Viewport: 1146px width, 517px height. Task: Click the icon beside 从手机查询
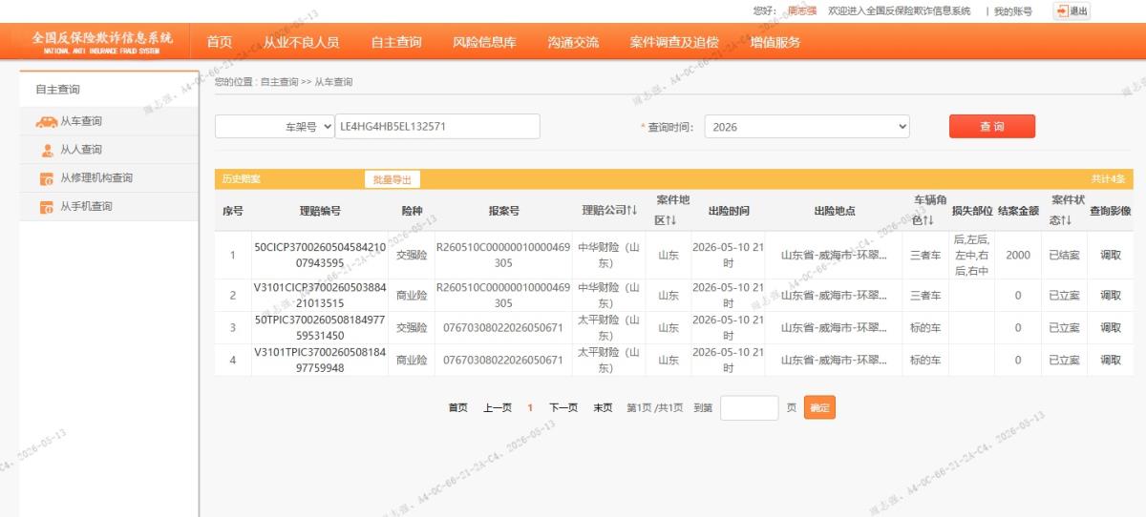(x=47, y=207)
